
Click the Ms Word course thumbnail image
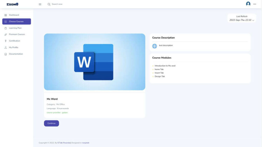(x=94, y=62)
